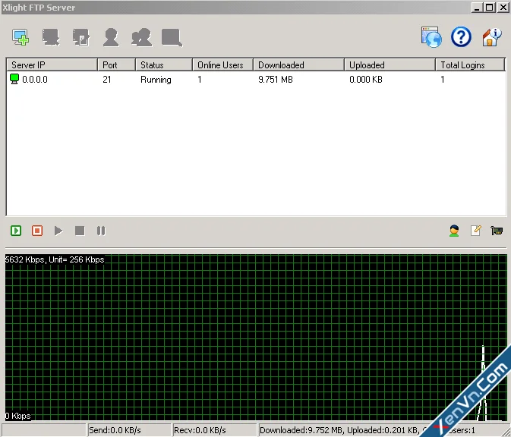Open the network card icon

pos(497,231)
